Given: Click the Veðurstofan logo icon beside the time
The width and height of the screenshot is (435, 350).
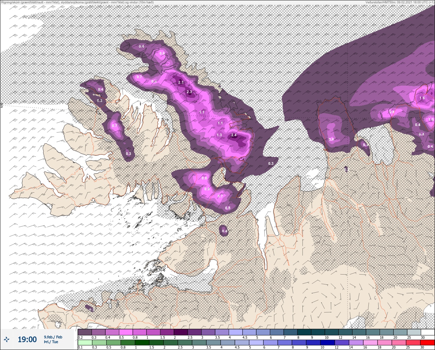Looking at the screenshot, I should coord(6,339).
